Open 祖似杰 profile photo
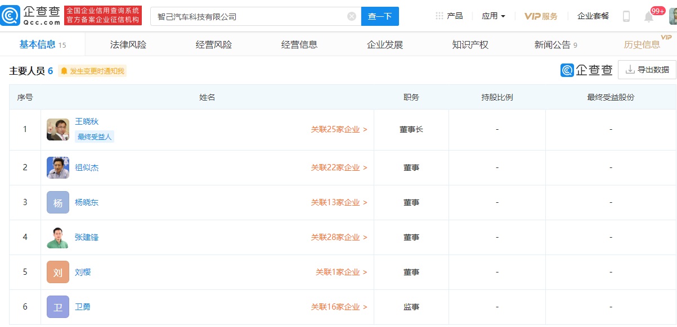677x327 pixels. point(58,167)
